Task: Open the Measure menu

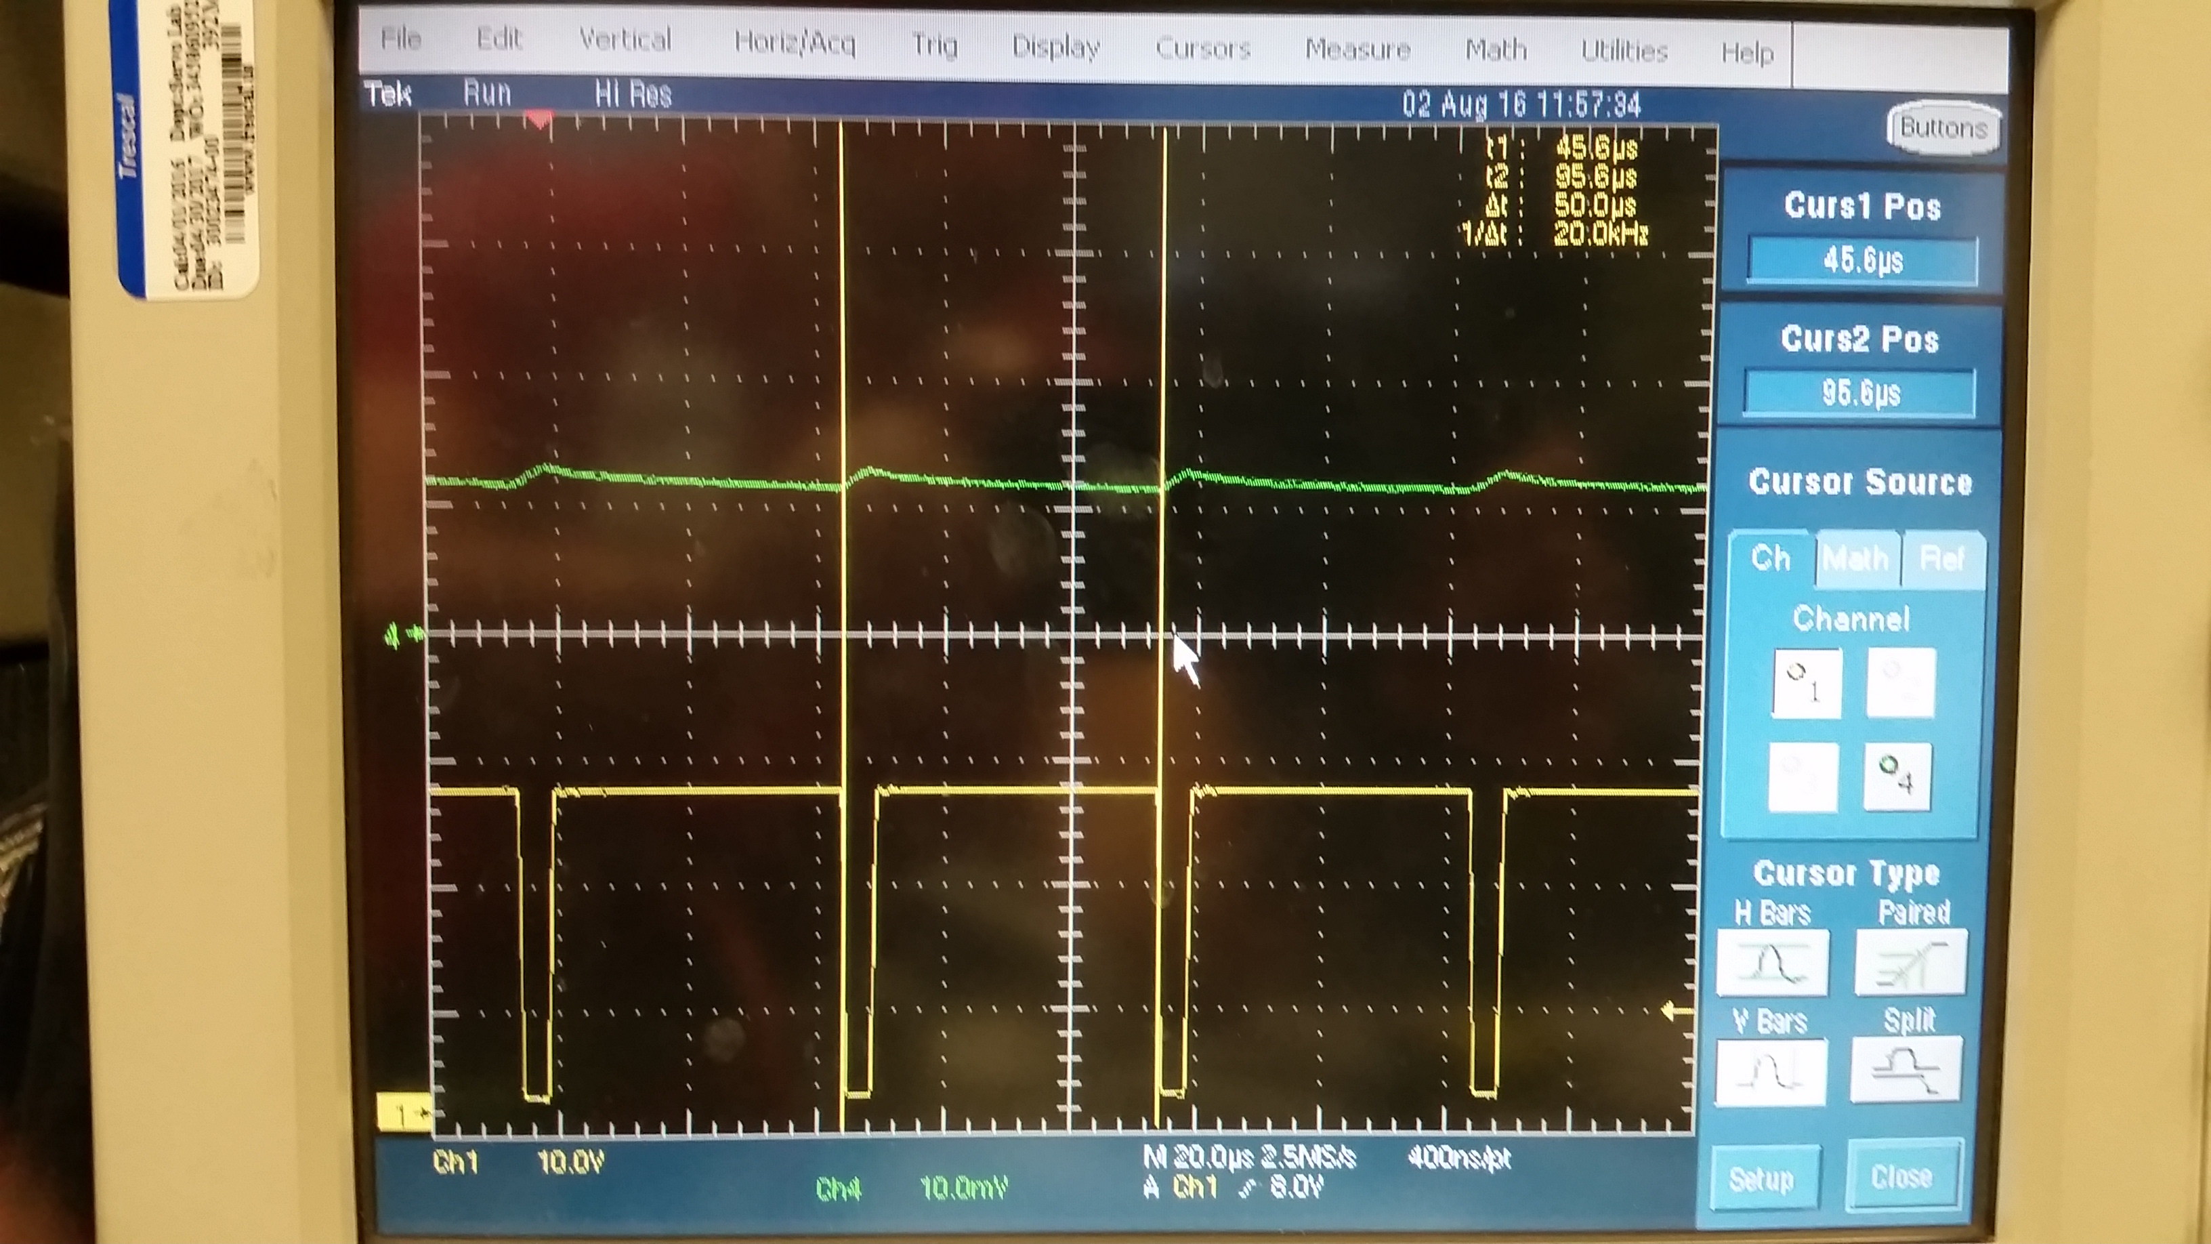Action: pos(1357,49)
